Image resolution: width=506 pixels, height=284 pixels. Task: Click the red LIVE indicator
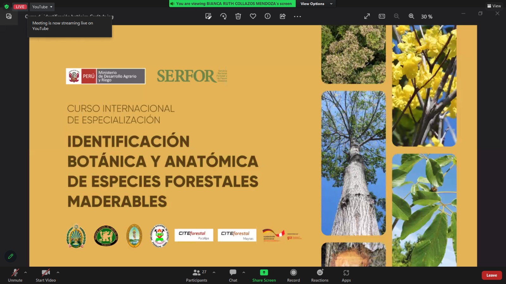pos(20,7)
